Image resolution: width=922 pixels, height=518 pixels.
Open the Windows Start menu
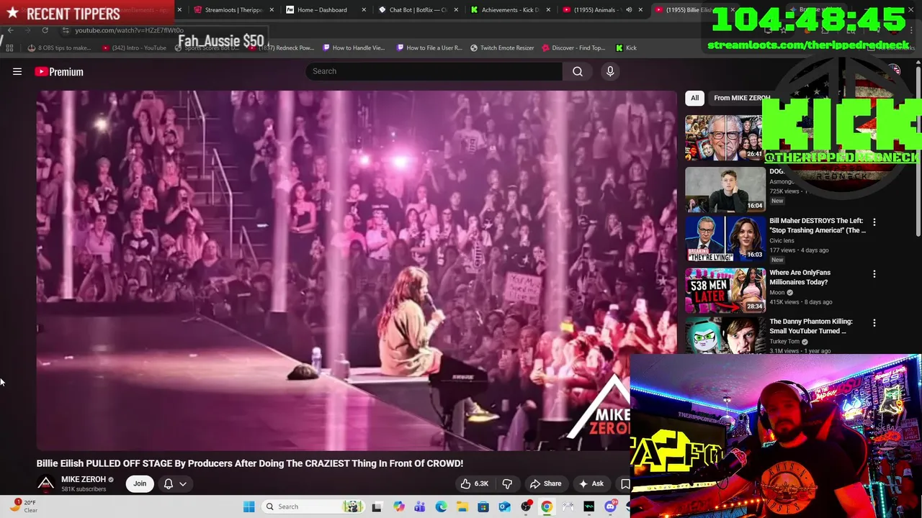point(249,506)
